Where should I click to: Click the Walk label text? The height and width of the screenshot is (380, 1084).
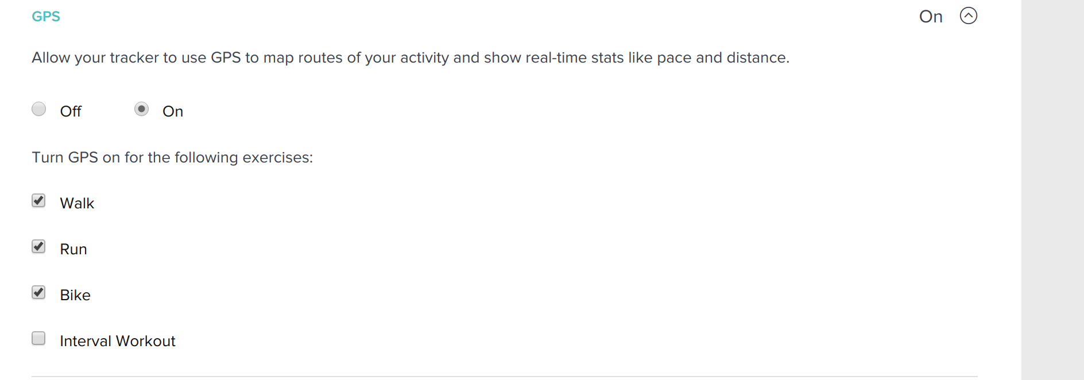point(77,203)
